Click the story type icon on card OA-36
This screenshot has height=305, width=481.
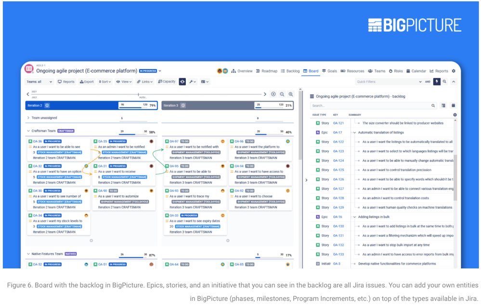pos(30,141)
